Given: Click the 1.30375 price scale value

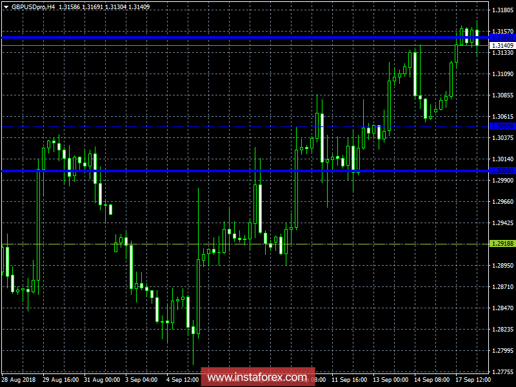Looking at the screenshot, I should pyautogui.click(x=502, y=138).
